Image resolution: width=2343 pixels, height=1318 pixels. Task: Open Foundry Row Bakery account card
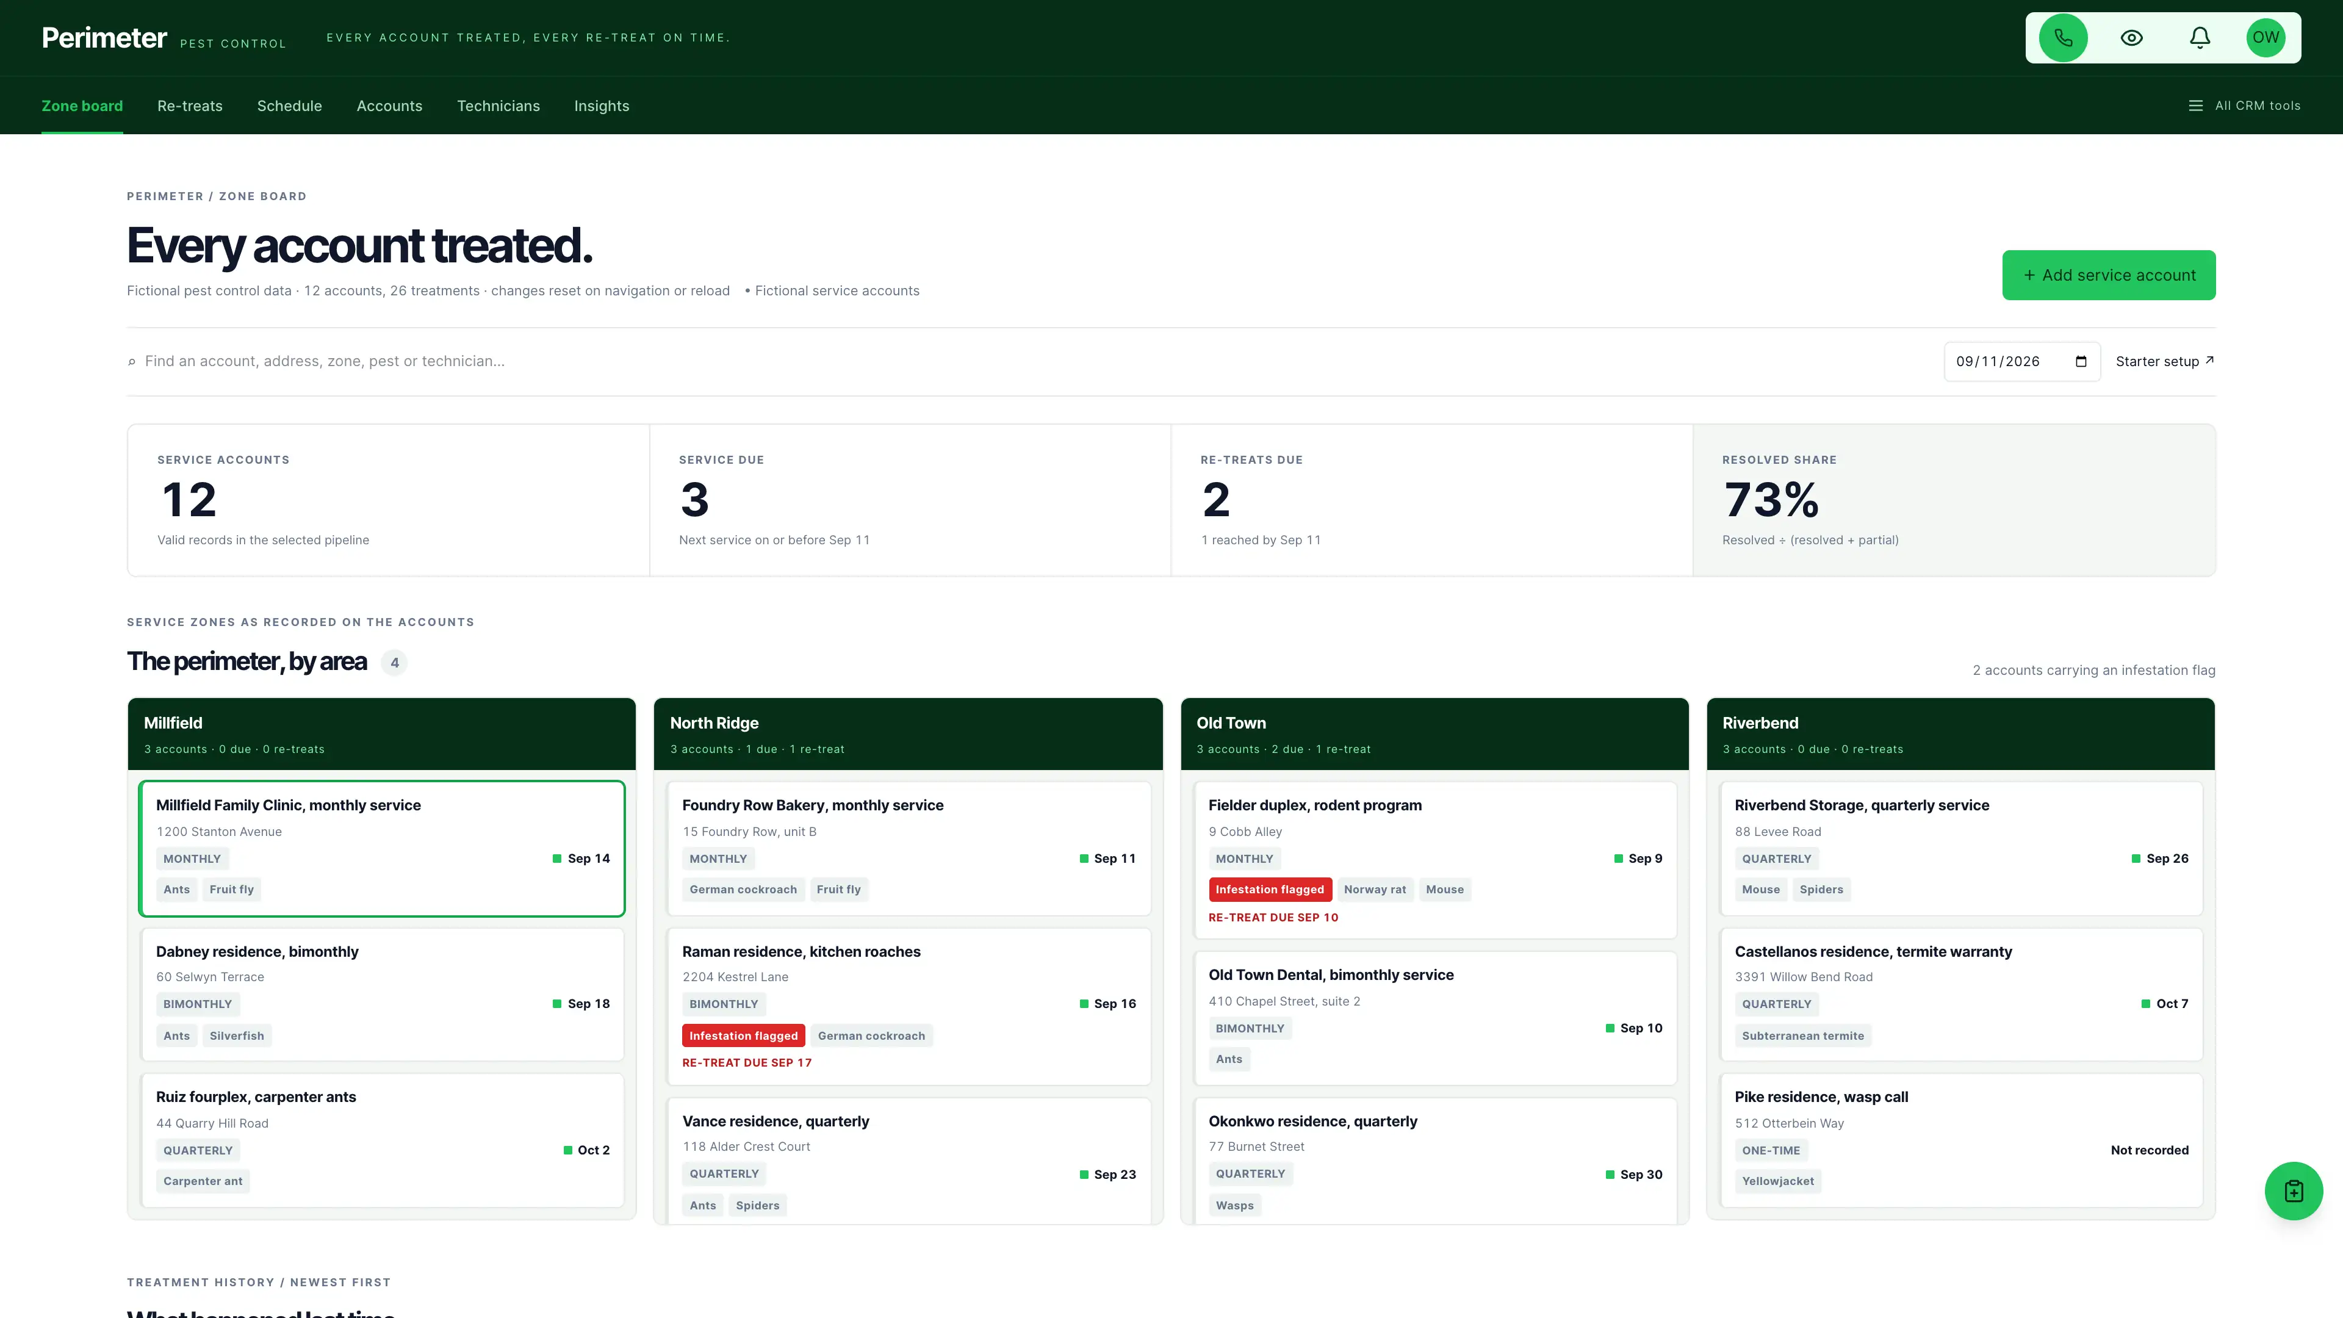pyautogui.click(x=909, y=848)
